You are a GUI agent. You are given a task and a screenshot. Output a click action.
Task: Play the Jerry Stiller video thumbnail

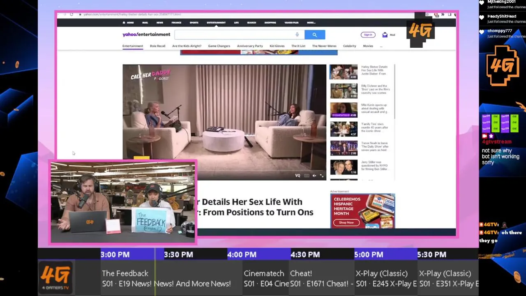point(344,167)
